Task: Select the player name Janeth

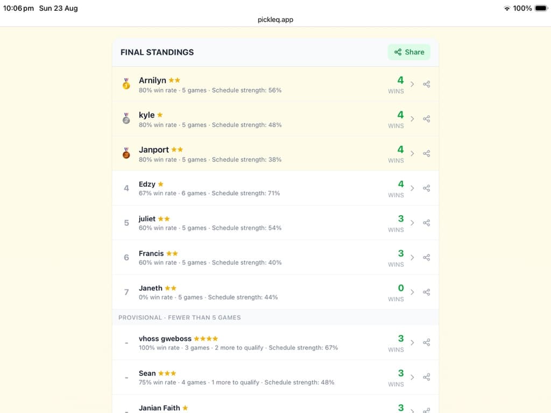Action: point(151,288)
